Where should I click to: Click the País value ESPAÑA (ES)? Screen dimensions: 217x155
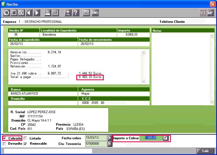click(76, 129)
